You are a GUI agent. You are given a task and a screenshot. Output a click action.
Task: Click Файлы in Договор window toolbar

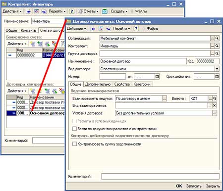(x=152, y=29)
